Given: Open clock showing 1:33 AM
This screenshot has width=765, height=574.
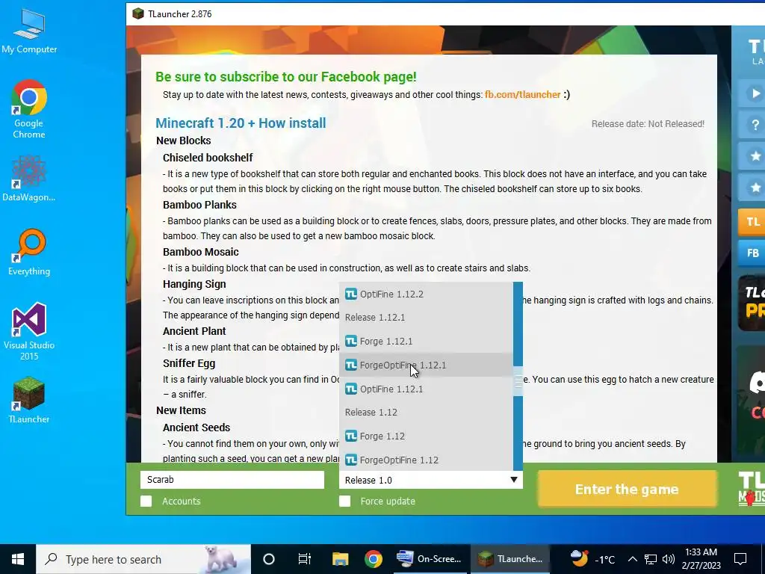Looking at the screenshot, I should 701,559.
